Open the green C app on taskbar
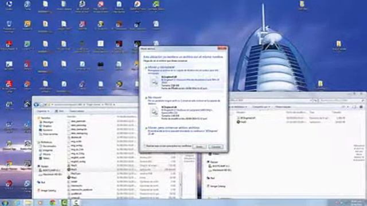Viewport: 367px width, 206px height. [x=64, y=203]
